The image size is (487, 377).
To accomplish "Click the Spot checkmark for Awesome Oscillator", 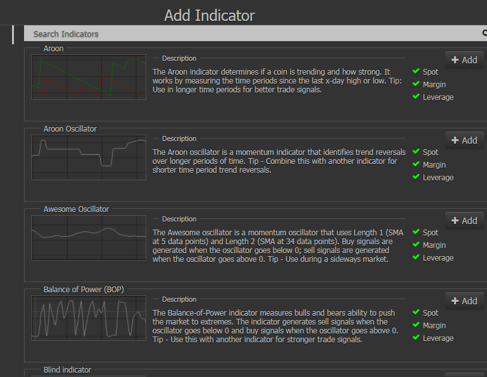I will pos(416,232).
